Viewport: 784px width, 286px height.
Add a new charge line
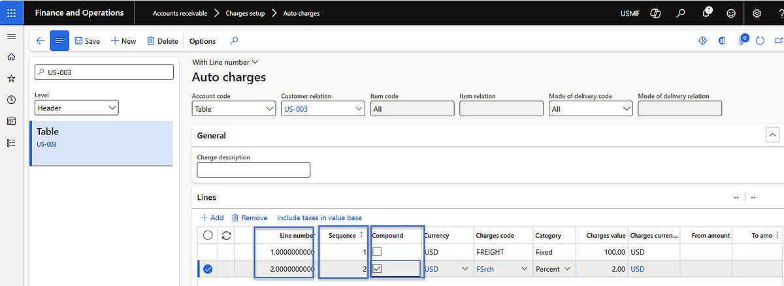212,217
